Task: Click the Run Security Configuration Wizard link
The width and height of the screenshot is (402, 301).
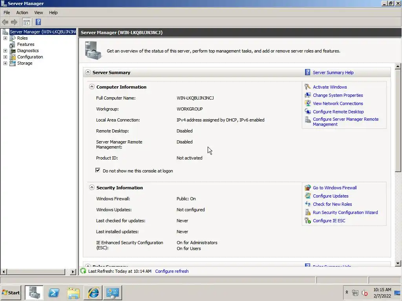Action: click(x=345, y=212)
